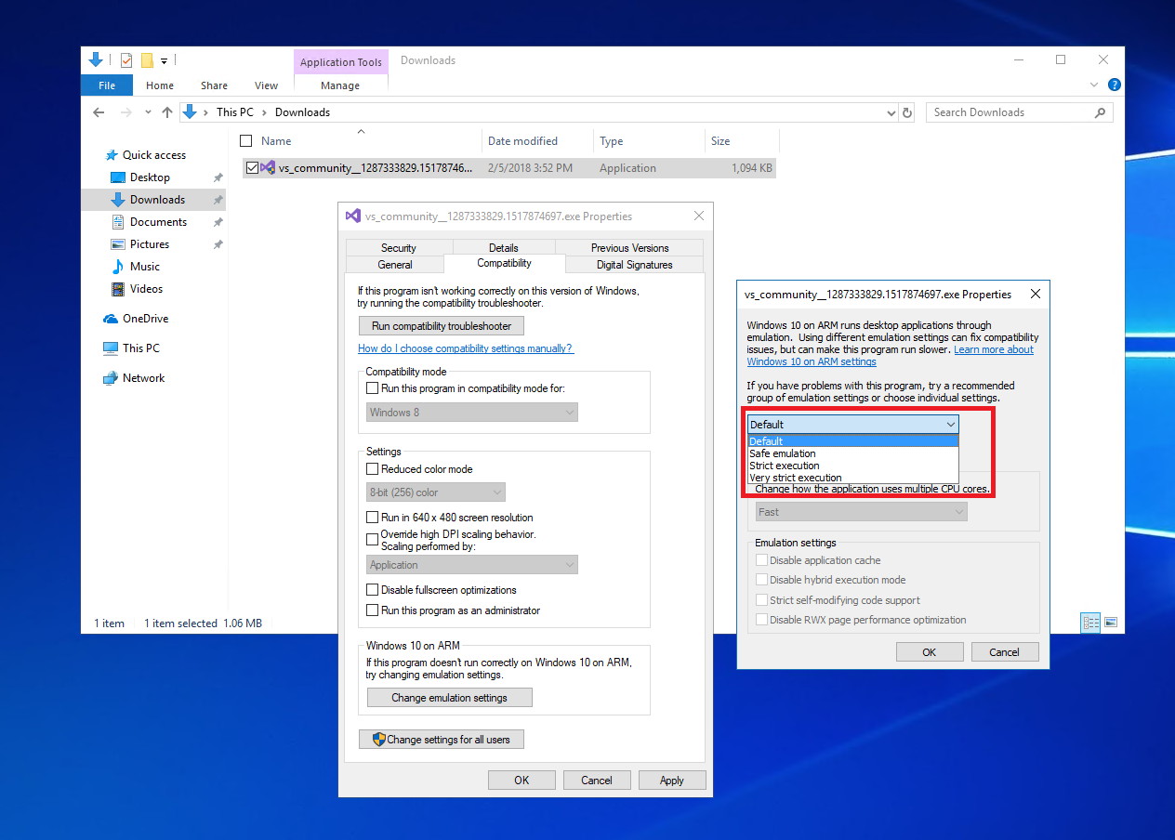
Task: Click Change settings for all users
Action: [442, 740]
